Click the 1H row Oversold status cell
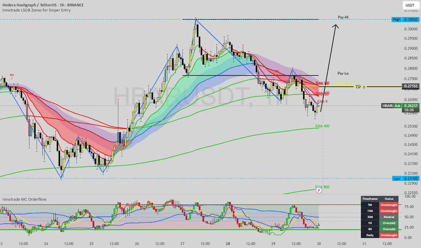 coord(389,223)
